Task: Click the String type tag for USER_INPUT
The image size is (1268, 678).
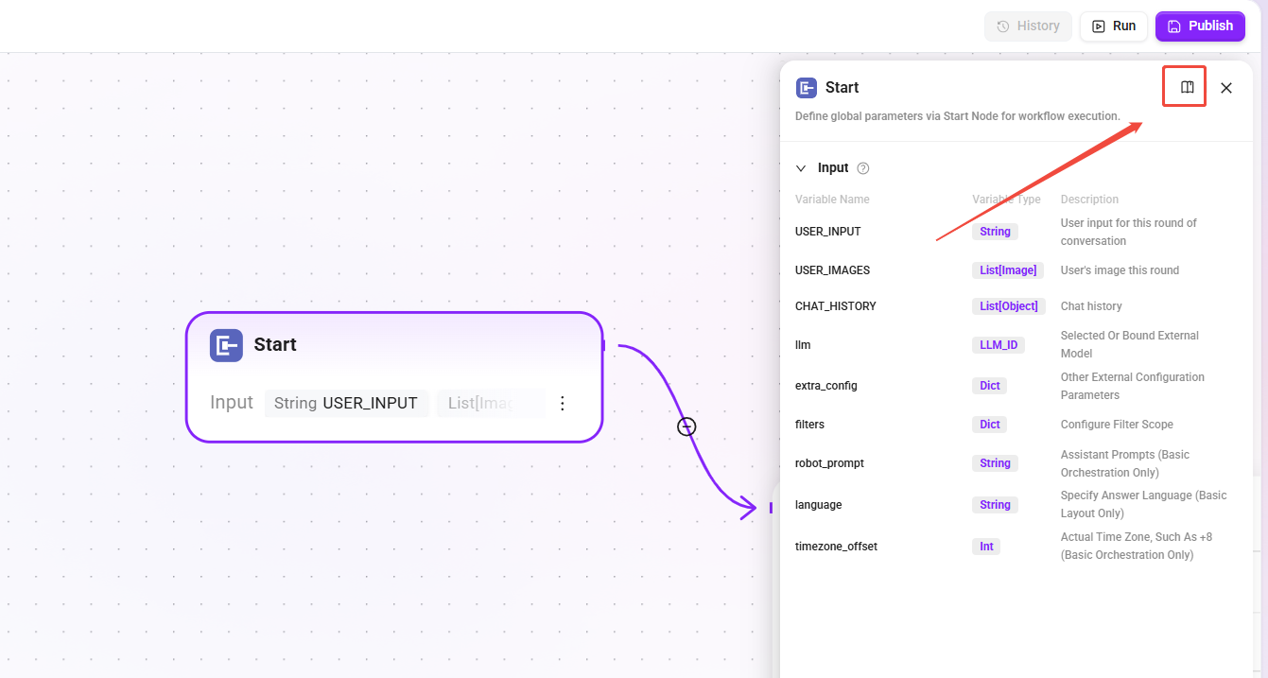Action: [x=995, y=232]
